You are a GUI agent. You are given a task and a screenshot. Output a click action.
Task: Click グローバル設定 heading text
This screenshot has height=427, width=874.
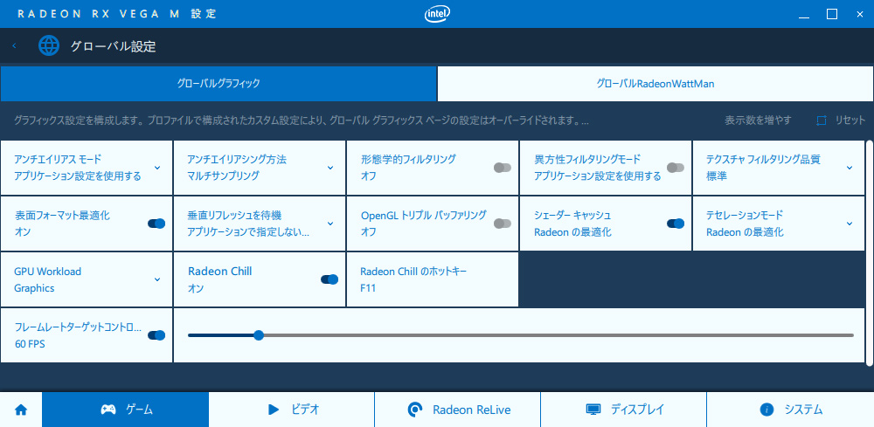click(113, 46)
